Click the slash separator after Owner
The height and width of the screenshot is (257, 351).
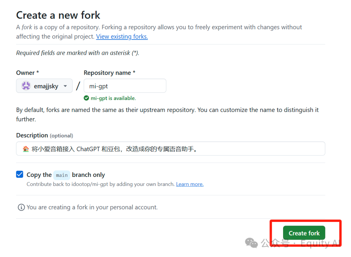(x=78, y=86)
